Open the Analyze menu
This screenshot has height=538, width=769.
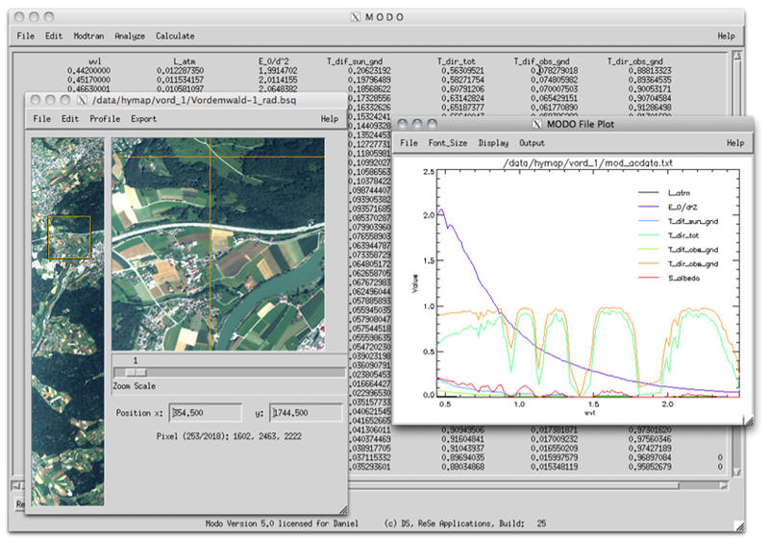click(129, 36)
